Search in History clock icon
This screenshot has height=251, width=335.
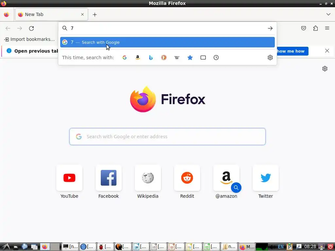coord(216,58)
